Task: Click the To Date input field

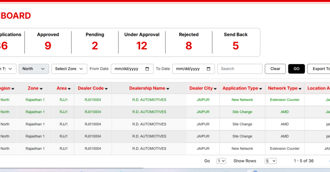Action: click(193, 69)
